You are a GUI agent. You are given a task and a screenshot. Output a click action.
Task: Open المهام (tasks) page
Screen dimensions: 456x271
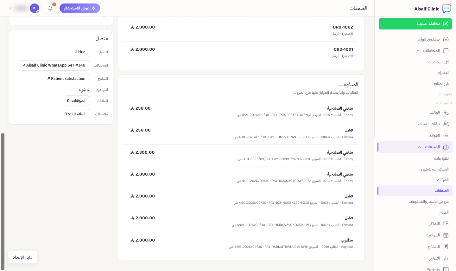tap(444, 212)
